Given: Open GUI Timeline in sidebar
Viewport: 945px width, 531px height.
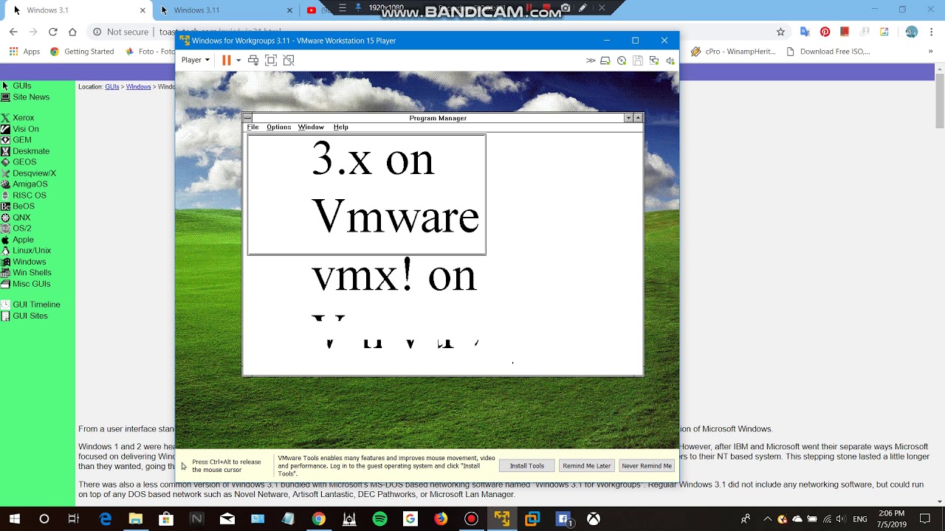Looking at the screenshot, I should coord(36,305).
